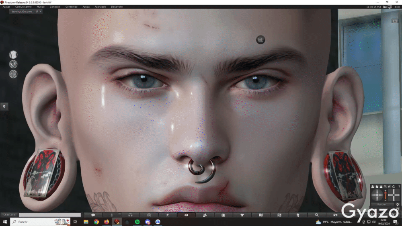
Task: Click the shirt HUD icon on left
Action: pyautogui.click(x=13, y=55)
